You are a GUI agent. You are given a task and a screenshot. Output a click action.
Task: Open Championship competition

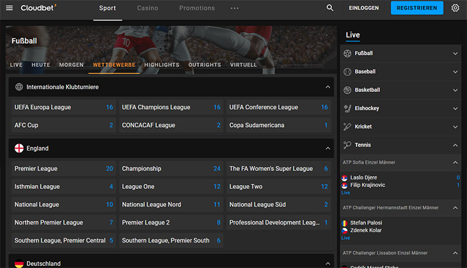(x=171, y=168)
